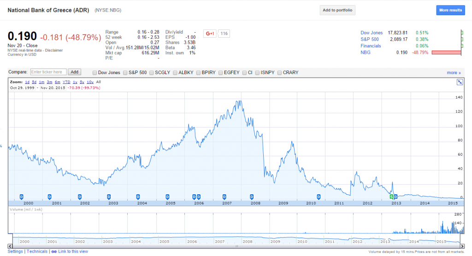Viewport: 472px width, 256px height.
Task: Open the dividend marker near 2005
Action: [x=167, y=197]
